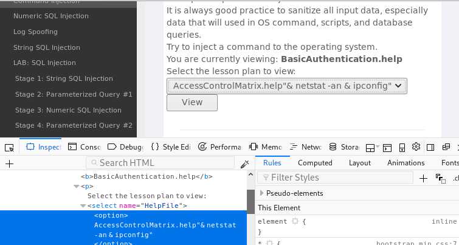This screenshot has width=459, height=245.
Task: Switch to the Computed tab
Action: click(x=315, y=163)
